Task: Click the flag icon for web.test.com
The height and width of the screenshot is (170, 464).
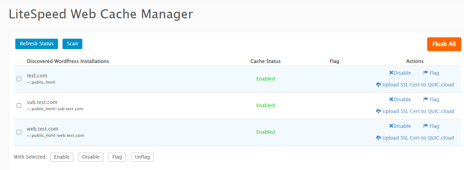Action: [x=425, y=126]
